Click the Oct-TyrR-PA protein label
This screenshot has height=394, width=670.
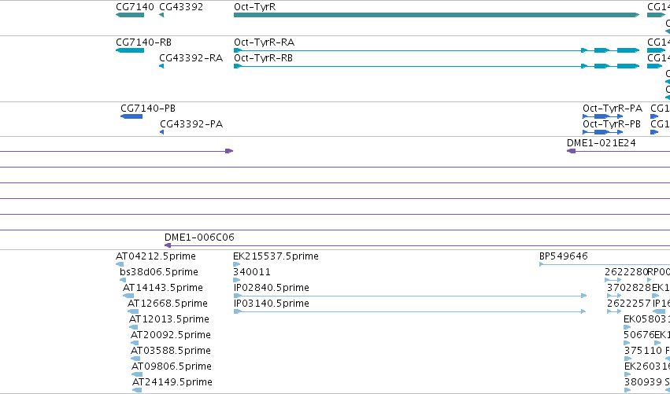point(613,109)
